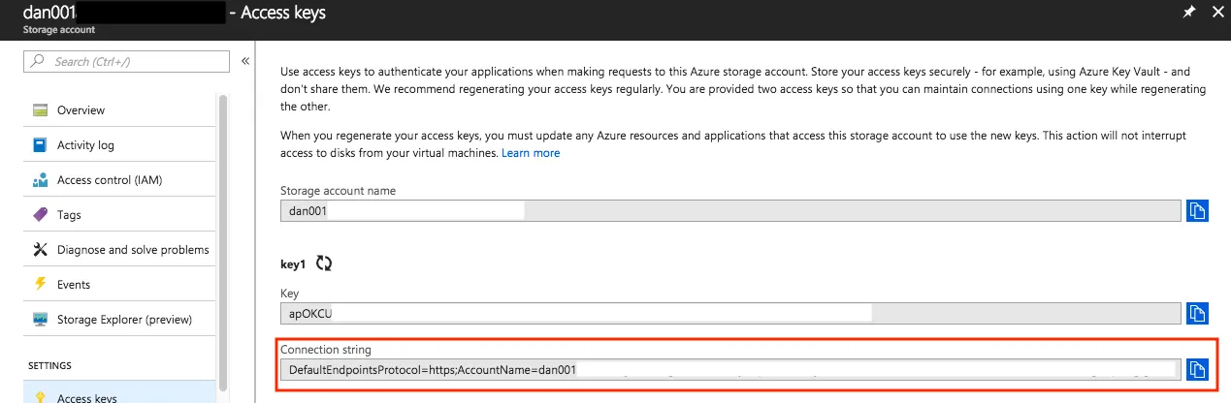Click the purple Tags icon

coord(41,215)
